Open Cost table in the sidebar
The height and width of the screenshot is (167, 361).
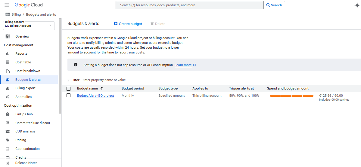click(23, 62)
